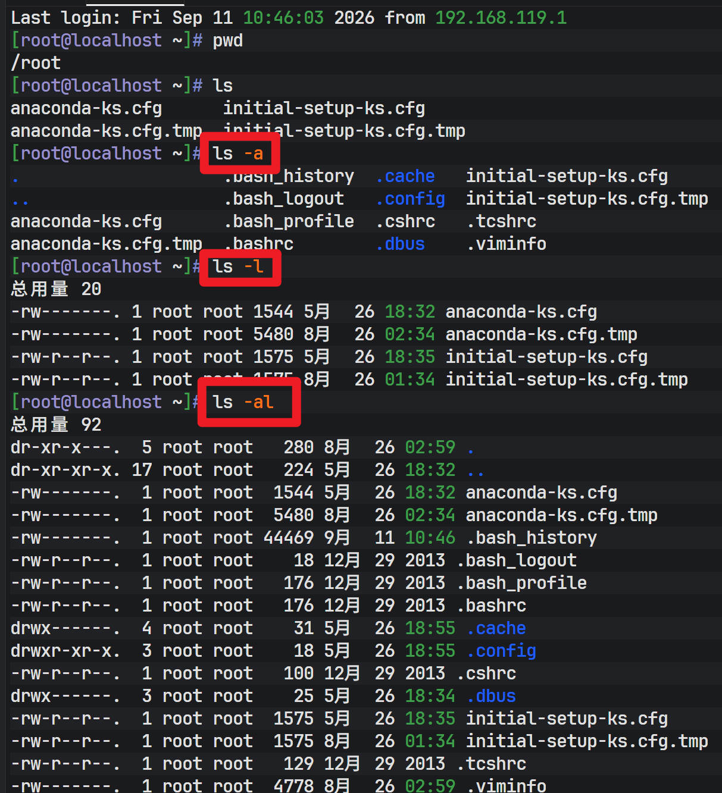Click '.bash_history' in the ls -al listing

[x=532, y=538]
